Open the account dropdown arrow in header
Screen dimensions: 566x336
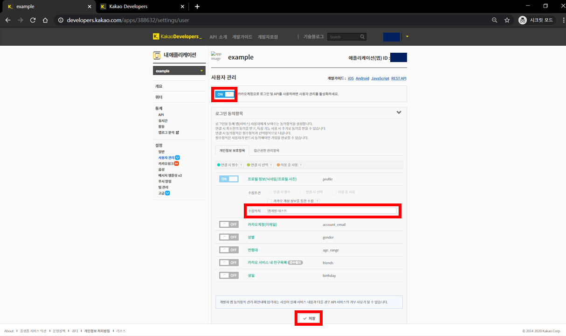(407, 36)
